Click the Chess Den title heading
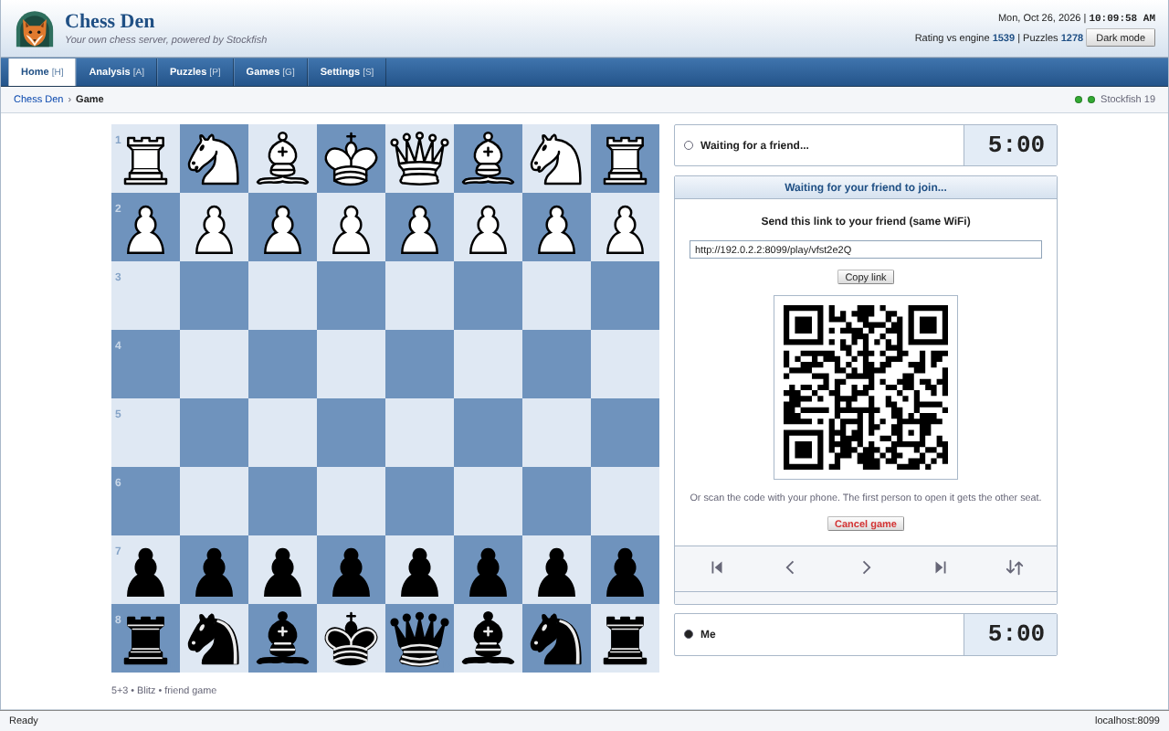 [110, 21]
